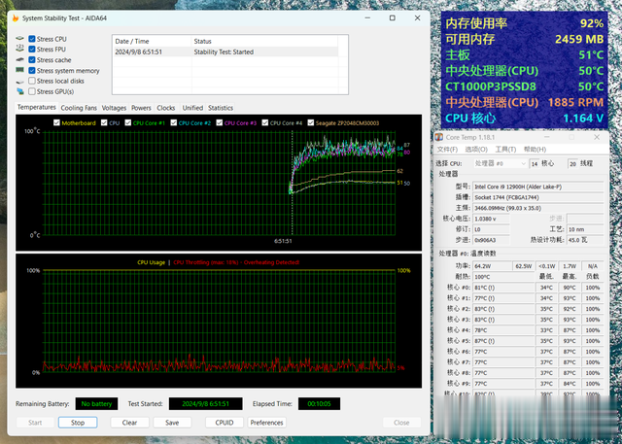Click the 64.2W power reading field

pos(493,266)
